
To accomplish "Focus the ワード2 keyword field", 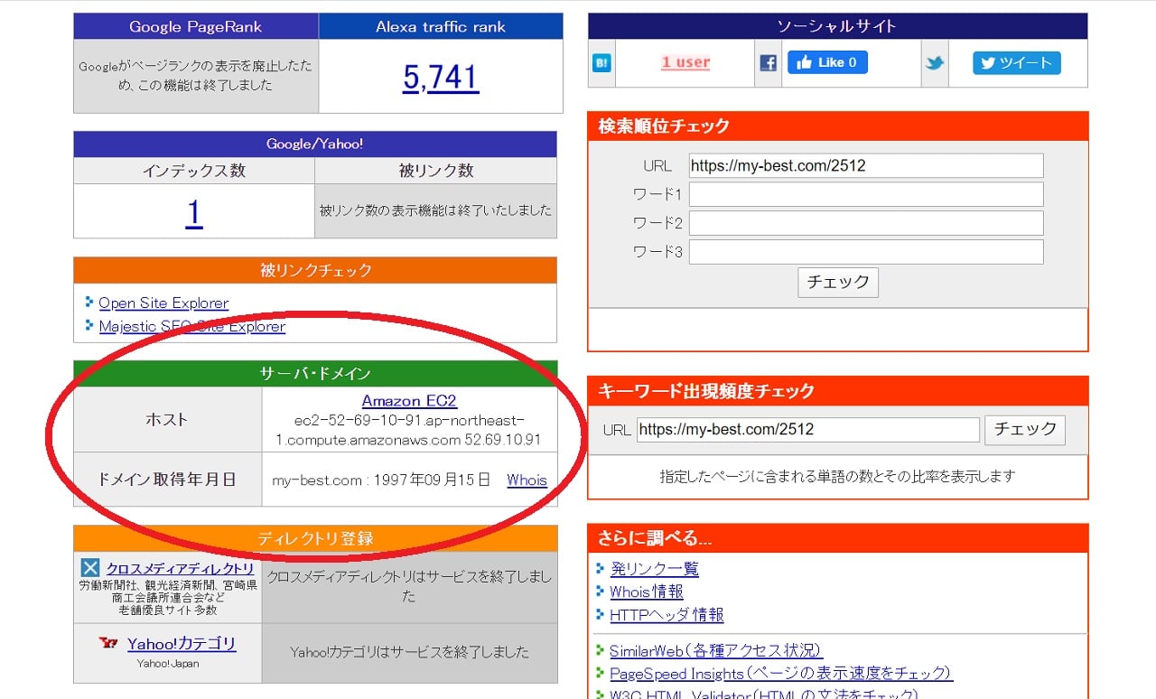I will click(x=865, y=223).
